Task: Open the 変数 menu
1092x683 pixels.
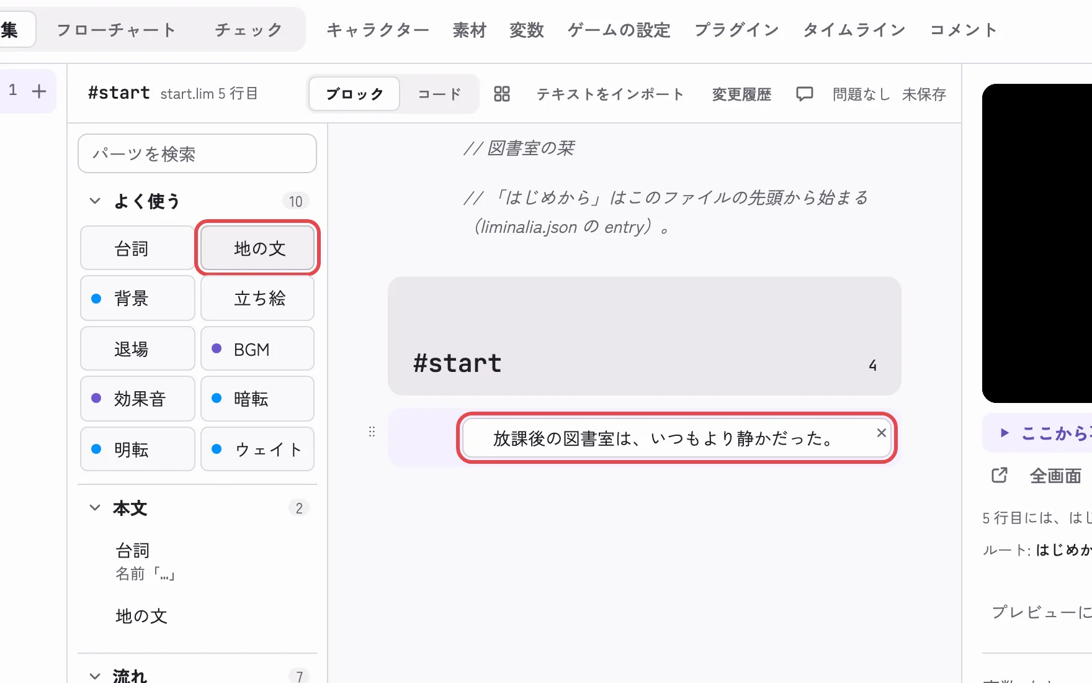Action: (527, 30)
